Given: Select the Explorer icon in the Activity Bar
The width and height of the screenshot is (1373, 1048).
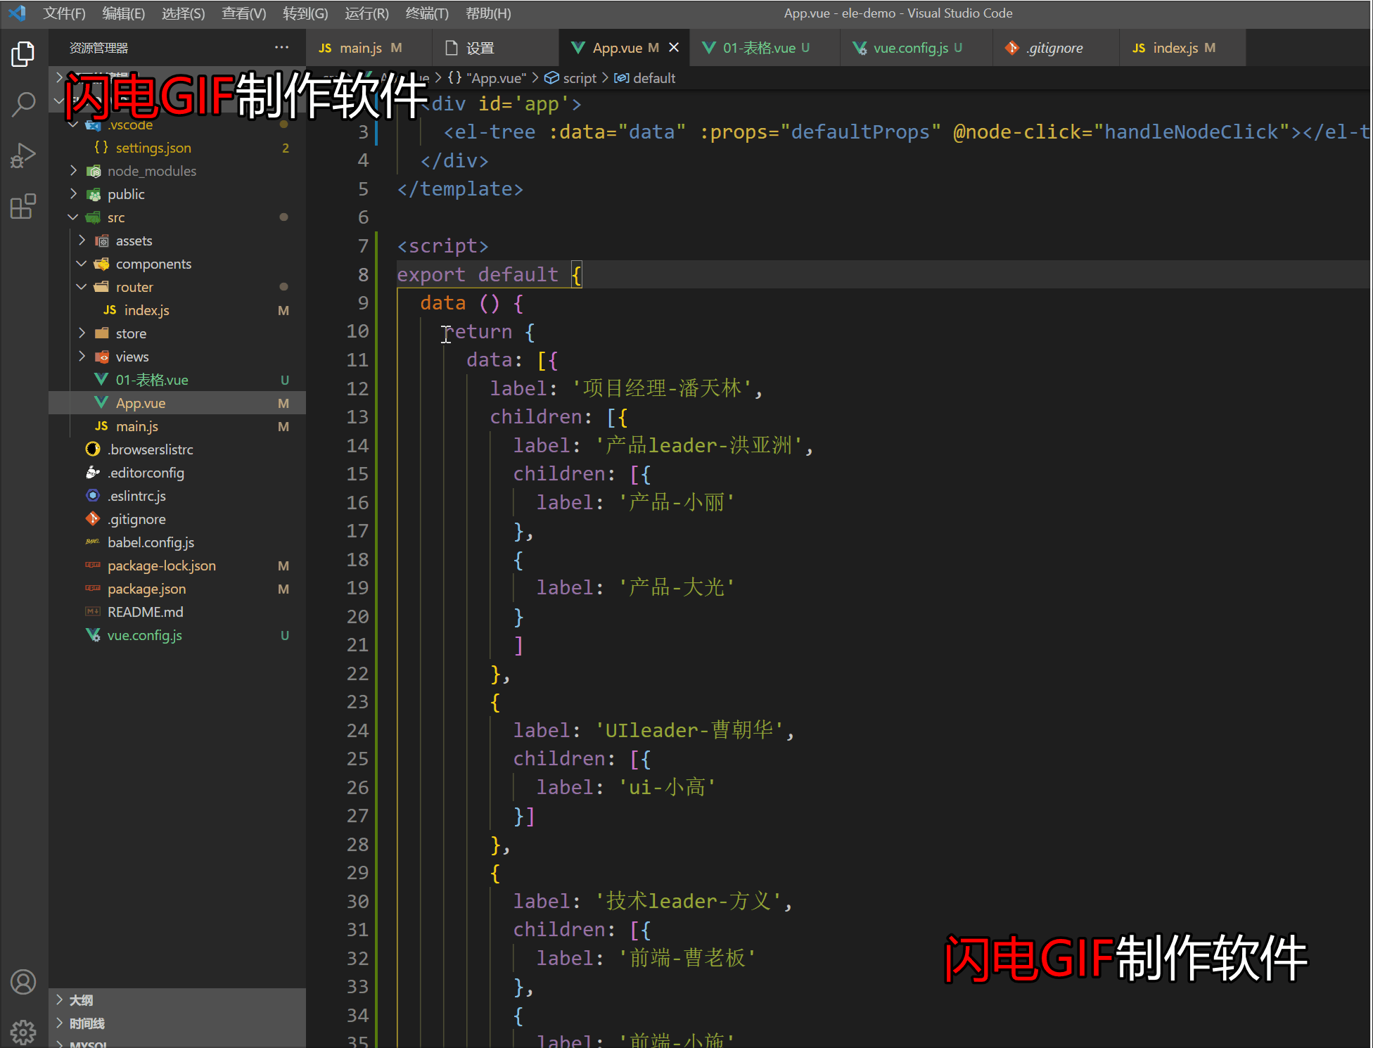Looking at the screenshot, I should pyautogui.click(x=23, y=53).
